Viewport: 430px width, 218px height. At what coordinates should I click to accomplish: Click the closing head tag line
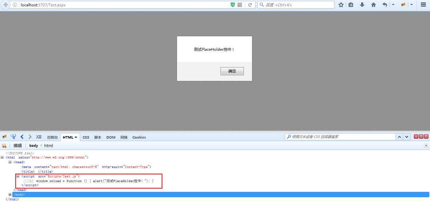20,190
